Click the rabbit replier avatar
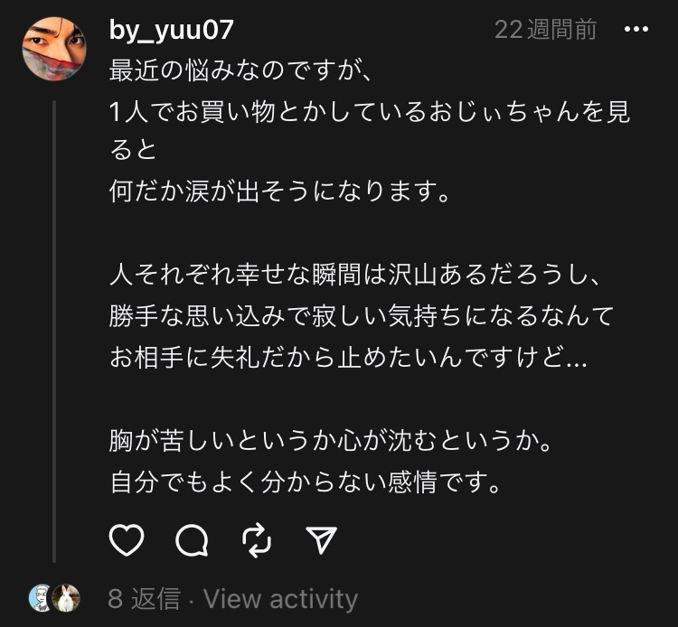This screenshot has width=678, height=627. (66, 597)
